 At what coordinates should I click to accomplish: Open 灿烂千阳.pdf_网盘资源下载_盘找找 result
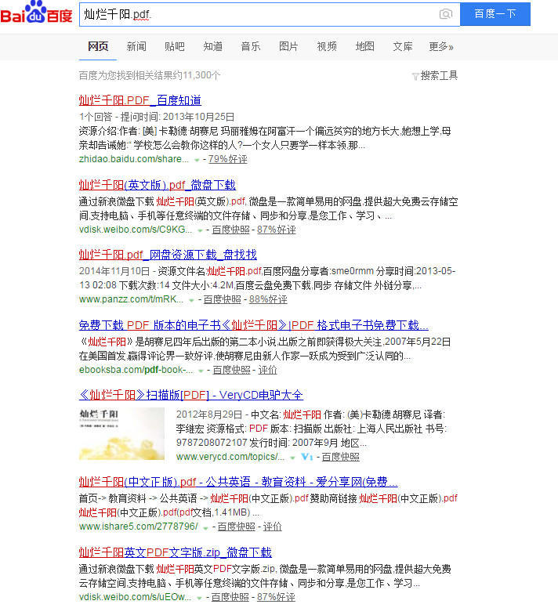[168, 255]
